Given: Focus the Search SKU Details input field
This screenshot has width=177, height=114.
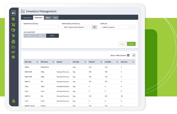Looking at the screenshot, I should [x=41, y=27].
